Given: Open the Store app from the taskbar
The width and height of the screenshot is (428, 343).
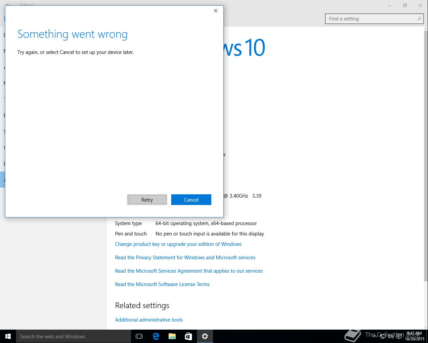Looking at the screenshot, I should click(188, 336).
